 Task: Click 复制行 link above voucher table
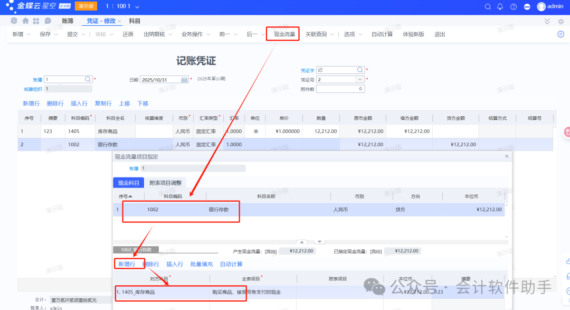click(x=103, y=104)
